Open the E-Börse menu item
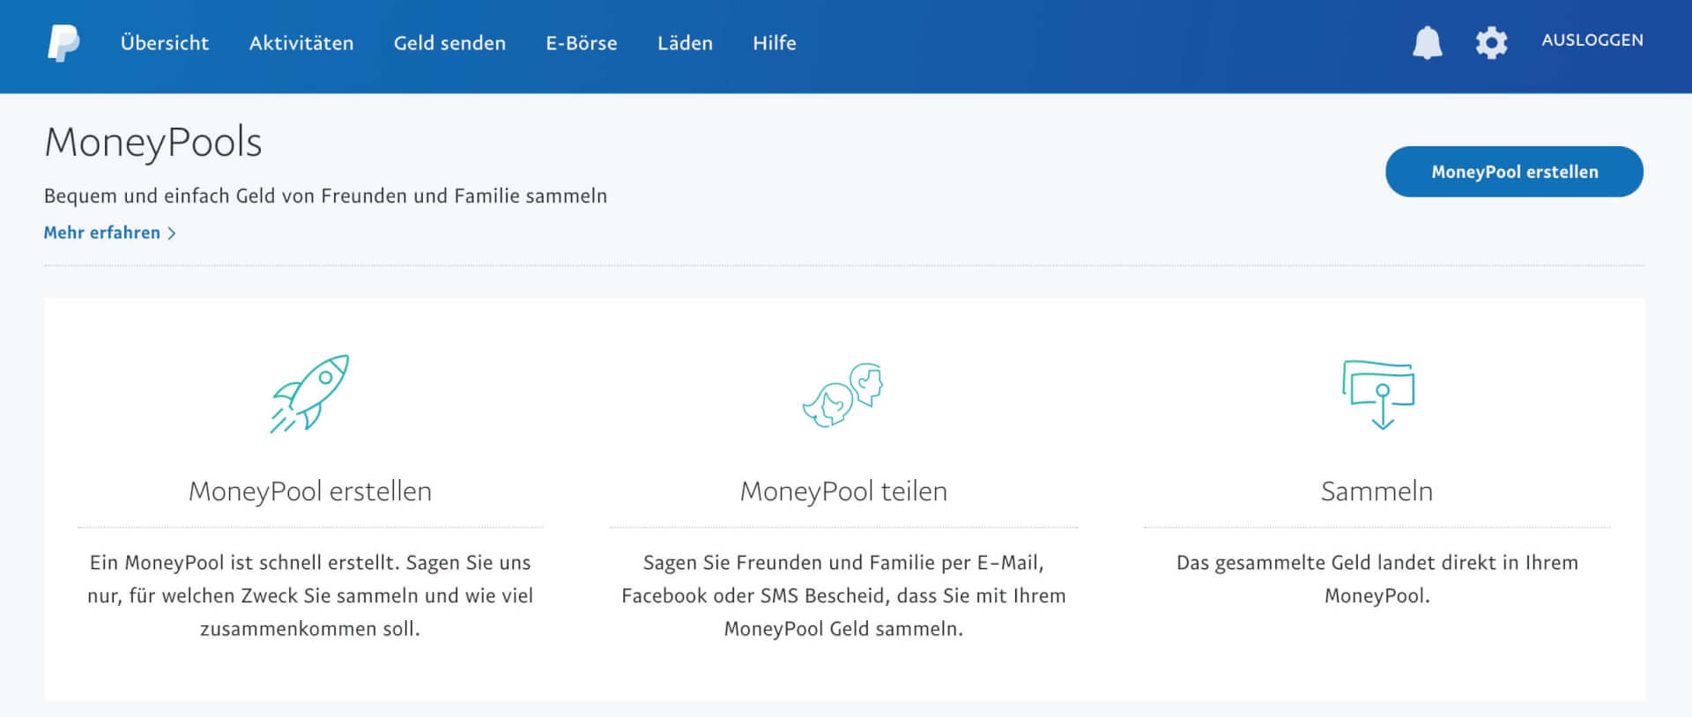The width and height of the screenshot is (1692, 717). tap(582, 42)
